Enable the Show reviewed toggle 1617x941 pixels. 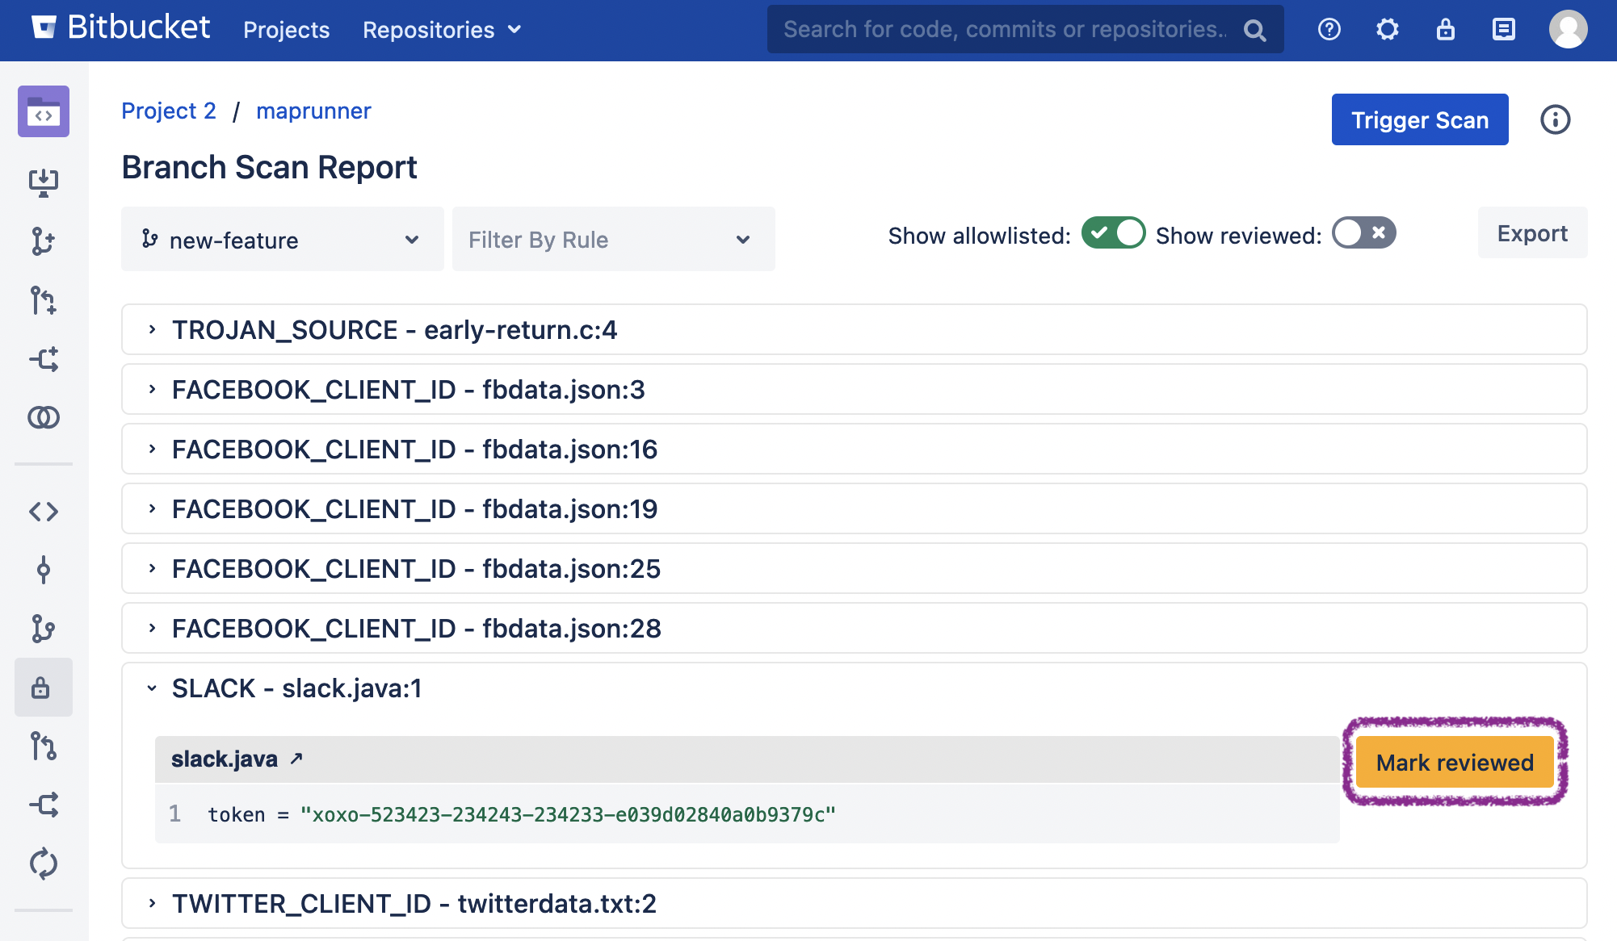1363,233
